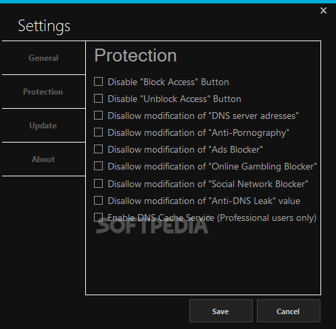The width and height of the screenshot is (336, 329).
Task: Click the blue title bar strip
Action: [x=168, y=1]
